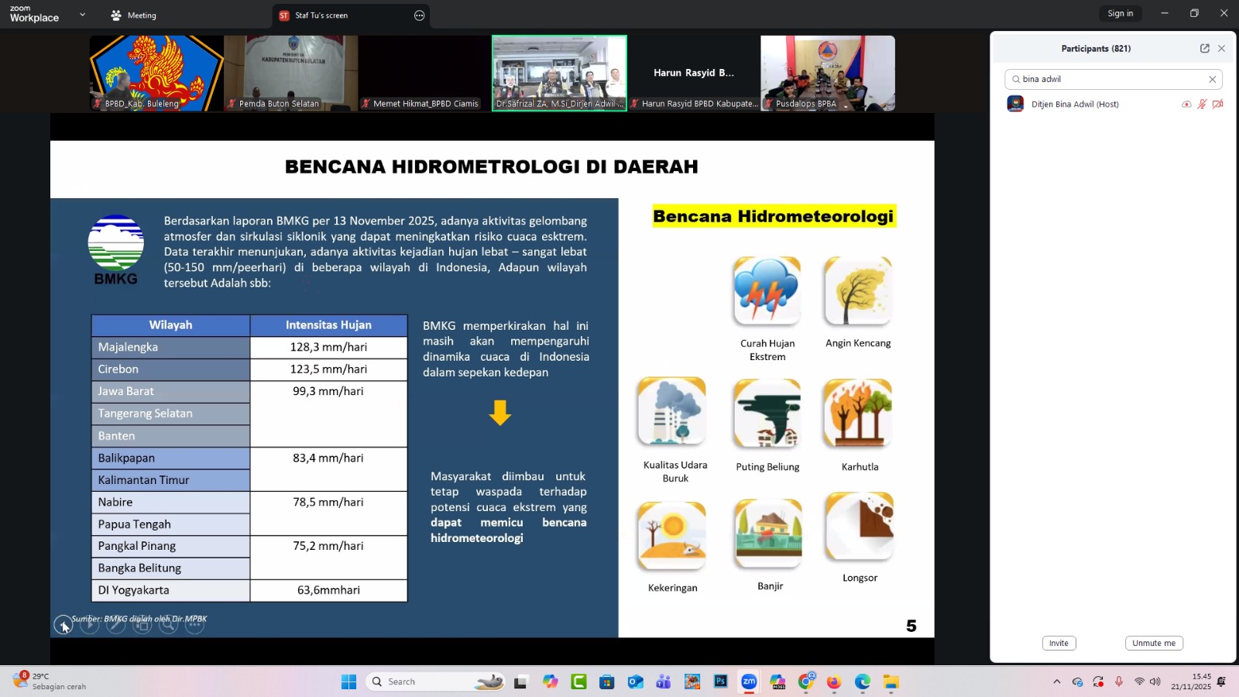Viewport: 1239px width, 697px height.
Task: Click Ditjen Bina Adwil's camera-off icon
Action: point(1217,104)
